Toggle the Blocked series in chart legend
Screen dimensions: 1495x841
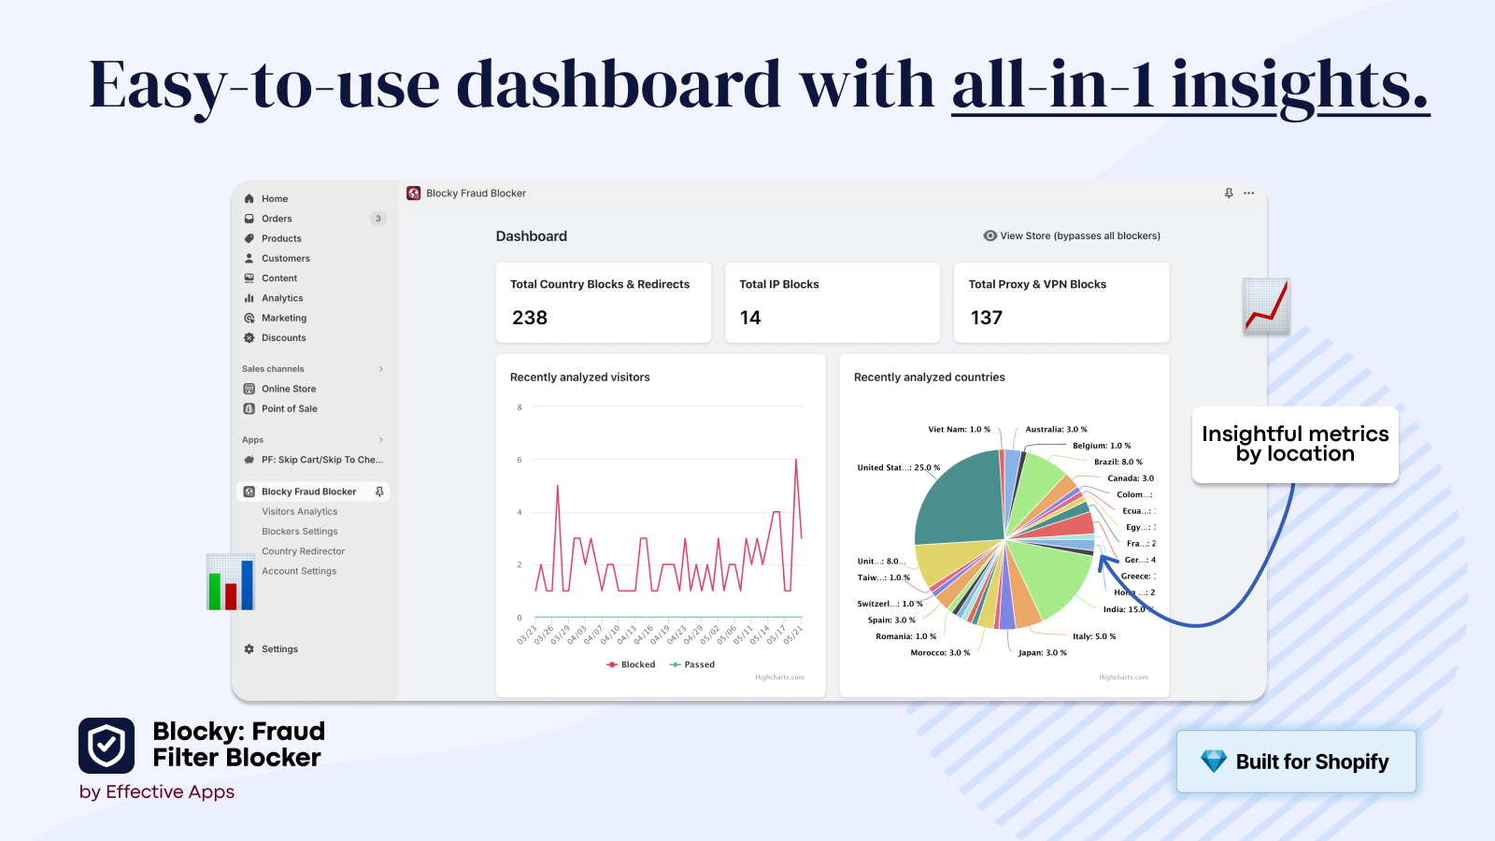pyautogui.click(x=632, y=664)
